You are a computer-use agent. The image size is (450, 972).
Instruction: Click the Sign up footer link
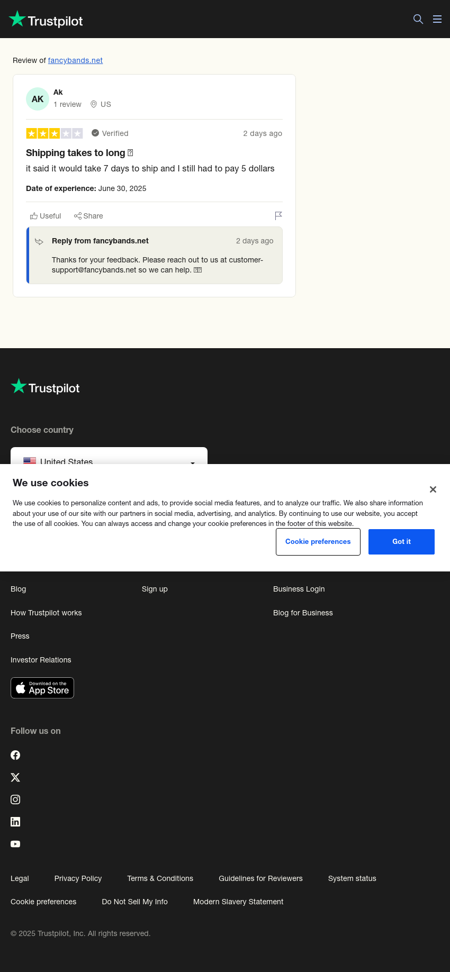[x=155, y=589]
